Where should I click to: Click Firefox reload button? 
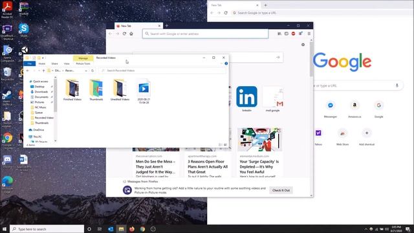click(x=124, y=34)
